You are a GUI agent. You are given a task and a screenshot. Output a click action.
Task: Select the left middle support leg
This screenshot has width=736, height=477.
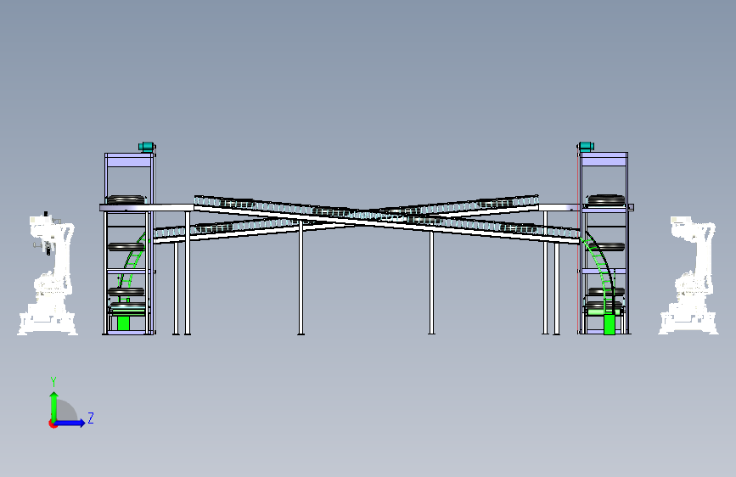[301, 278]
